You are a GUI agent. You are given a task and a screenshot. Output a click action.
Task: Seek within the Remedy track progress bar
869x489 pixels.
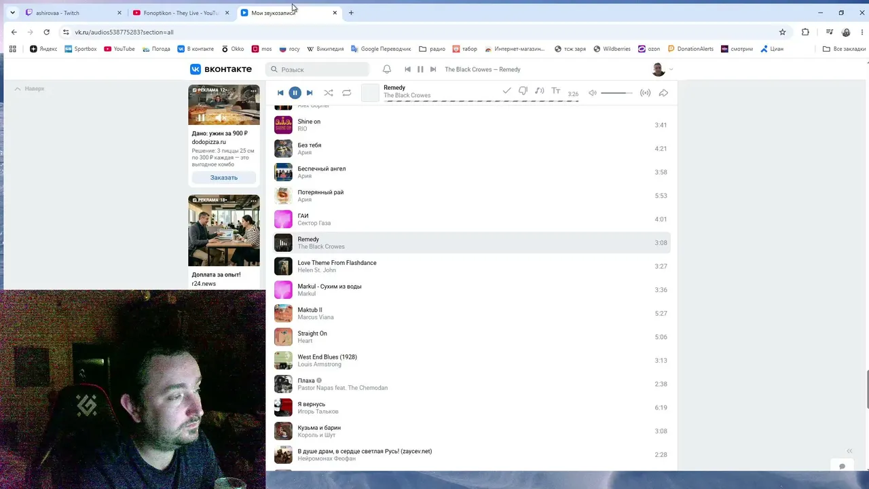pyautogui.click(x=481, y=101)
